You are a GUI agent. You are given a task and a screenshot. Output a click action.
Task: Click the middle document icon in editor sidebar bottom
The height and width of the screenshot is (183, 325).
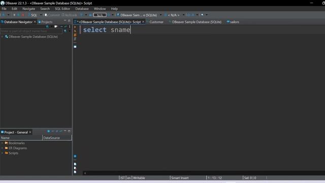(75, 168)
